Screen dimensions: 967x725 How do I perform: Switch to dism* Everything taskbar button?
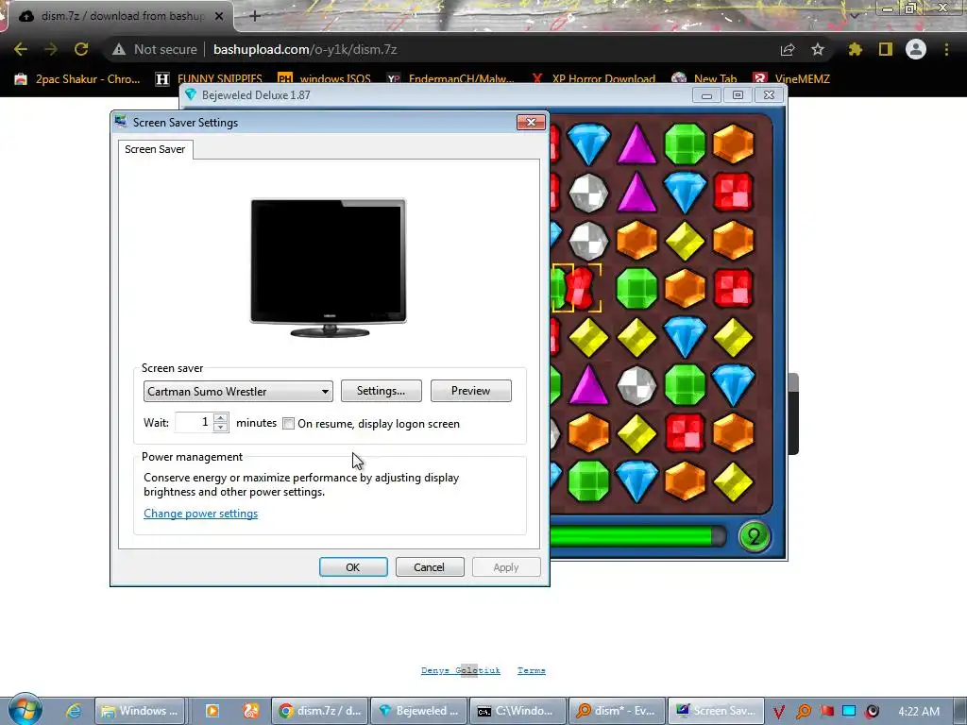click(x=616, y=711)
